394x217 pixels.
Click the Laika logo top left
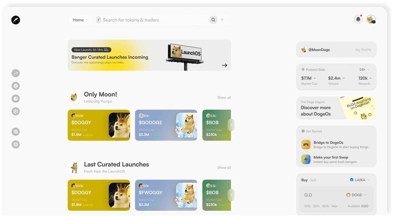pyautogui.click(x=15, y=20)
